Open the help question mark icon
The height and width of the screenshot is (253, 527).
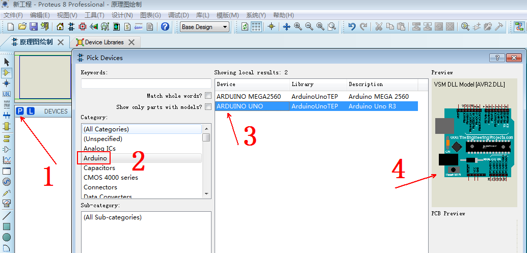point(165,26)
